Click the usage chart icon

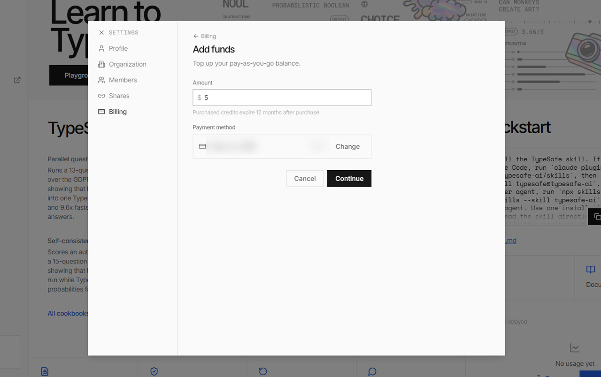pyautogui.click(x=575, y=348)
